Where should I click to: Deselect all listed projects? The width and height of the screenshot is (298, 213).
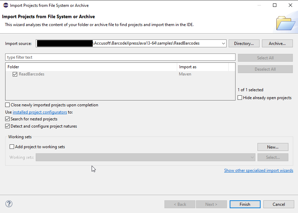pyautogui.click(x=265, y=69)
